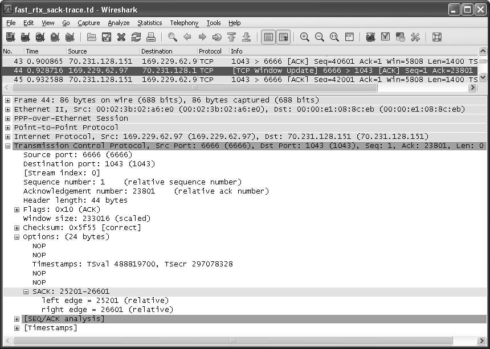Expand the Internet Protocol node
490x349 pixels.
(x=7, y=137)
